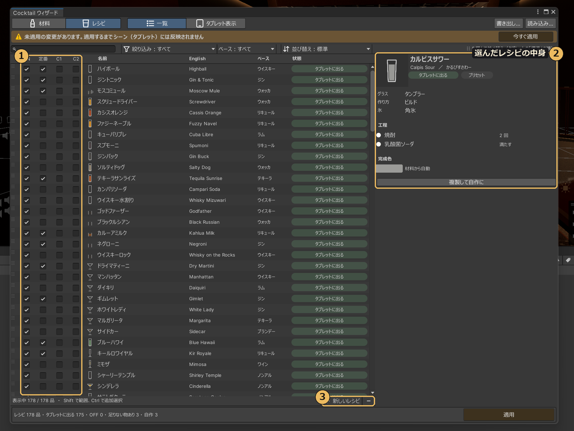Click the 今すぐ適用 button
Screen dimensions: 574x431
coord(526,37)
